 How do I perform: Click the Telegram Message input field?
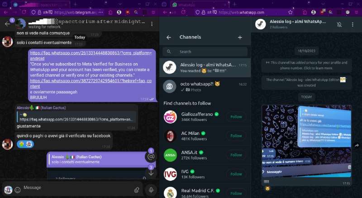pos(77,188)
